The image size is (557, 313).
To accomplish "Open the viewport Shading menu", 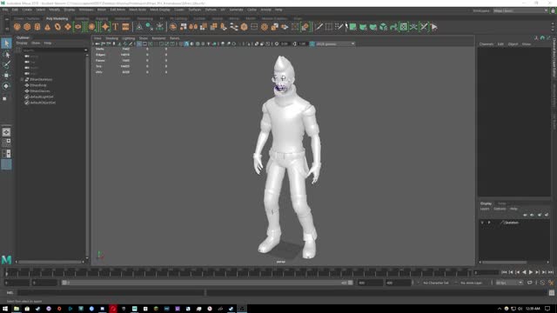I will tap(111, 38).
